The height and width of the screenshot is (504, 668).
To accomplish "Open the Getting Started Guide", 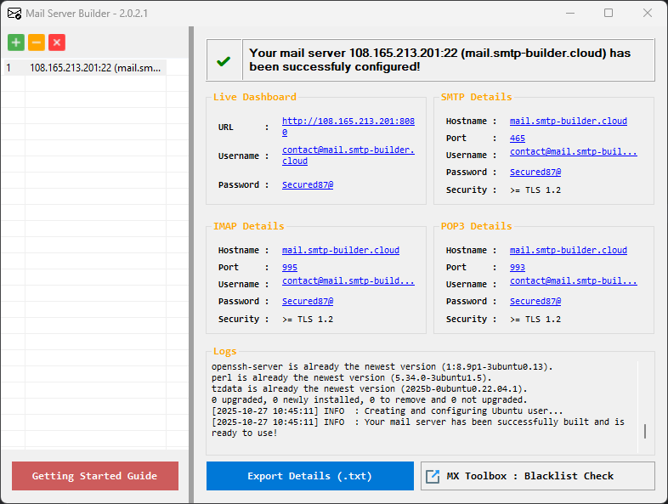I will coord(95,476).
